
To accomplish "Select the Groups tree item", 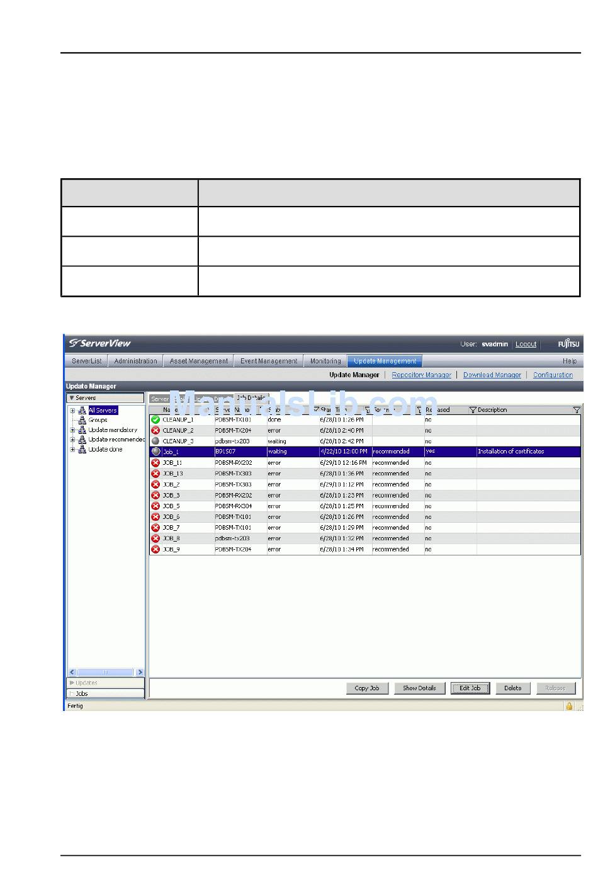I will coord(98,420).
